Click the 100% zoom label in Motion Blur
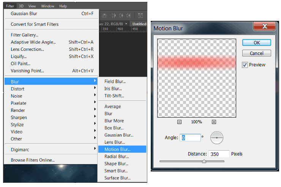 (196, 122)
